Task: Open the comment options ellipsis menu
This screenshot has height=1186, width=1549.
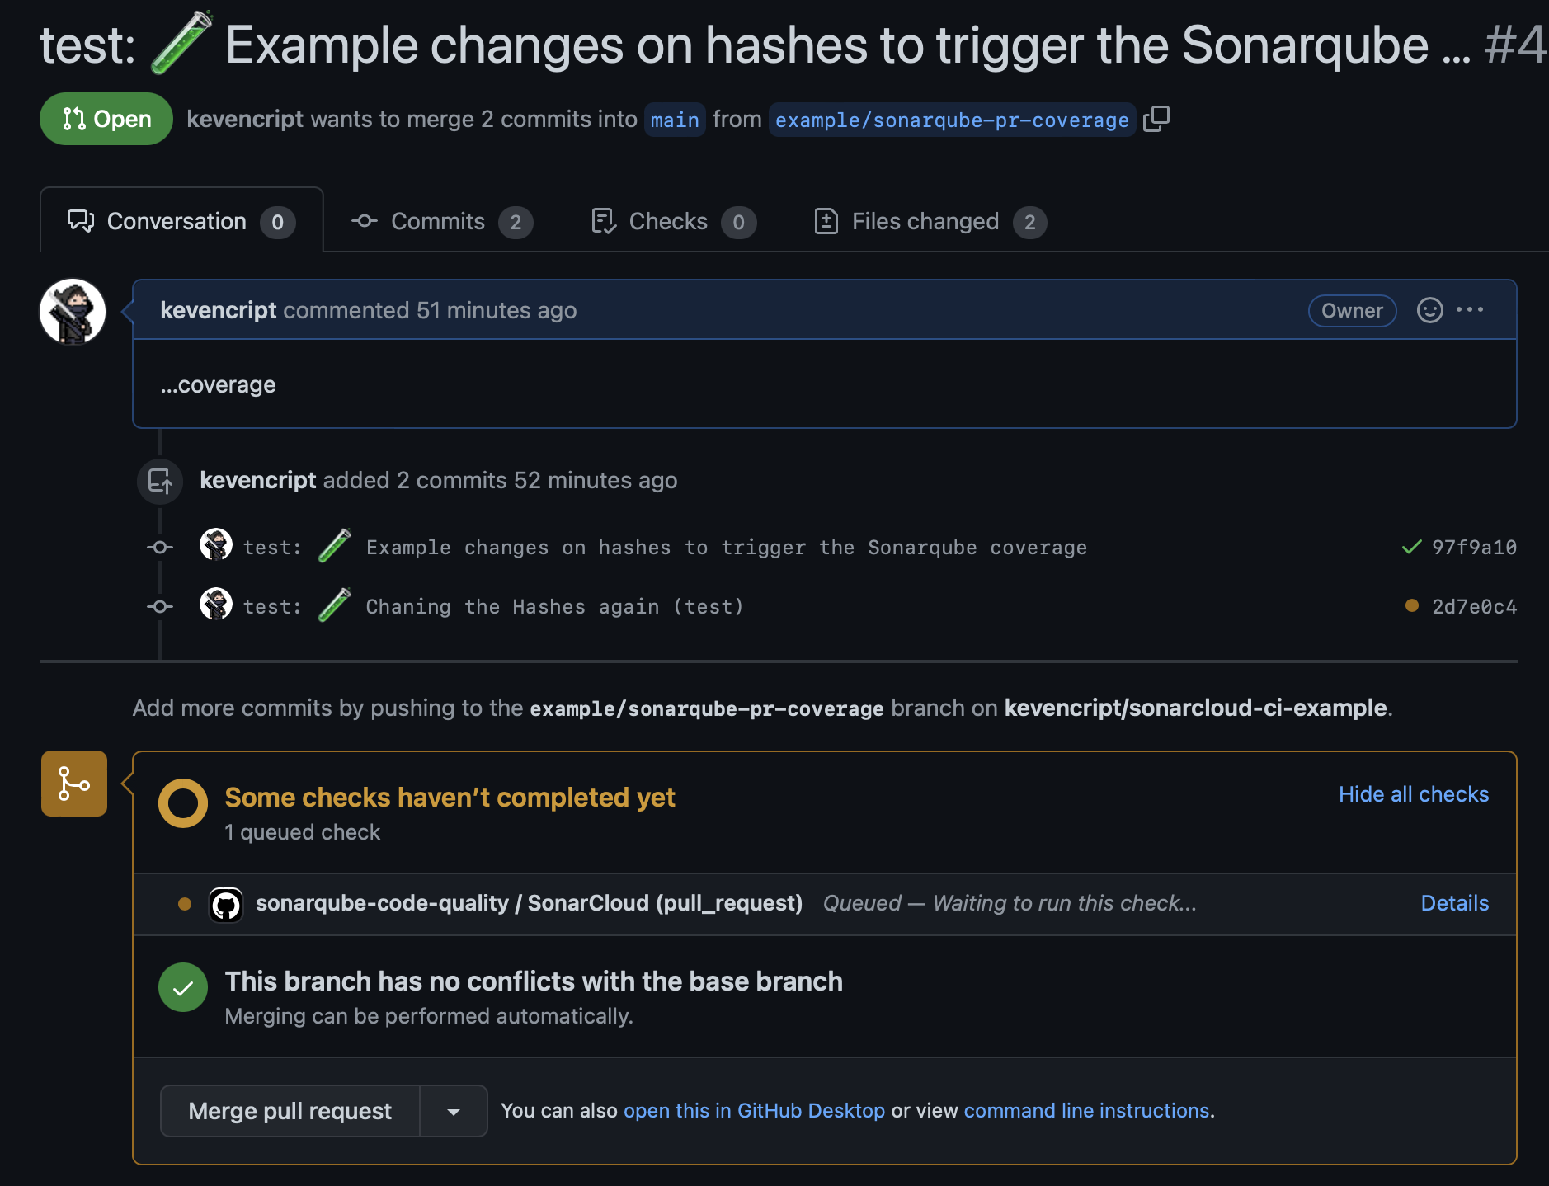Action: 1470,310
